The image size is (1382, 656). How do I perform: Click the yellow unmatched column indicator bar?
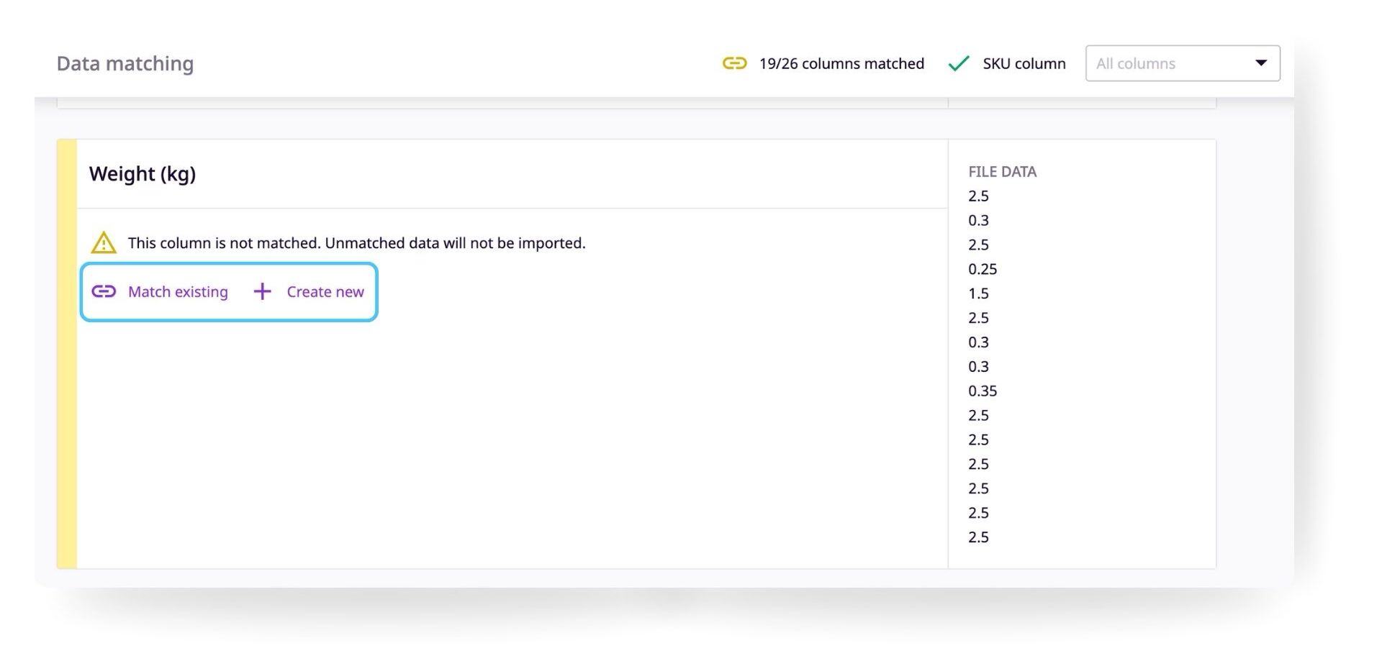point(66,352)
